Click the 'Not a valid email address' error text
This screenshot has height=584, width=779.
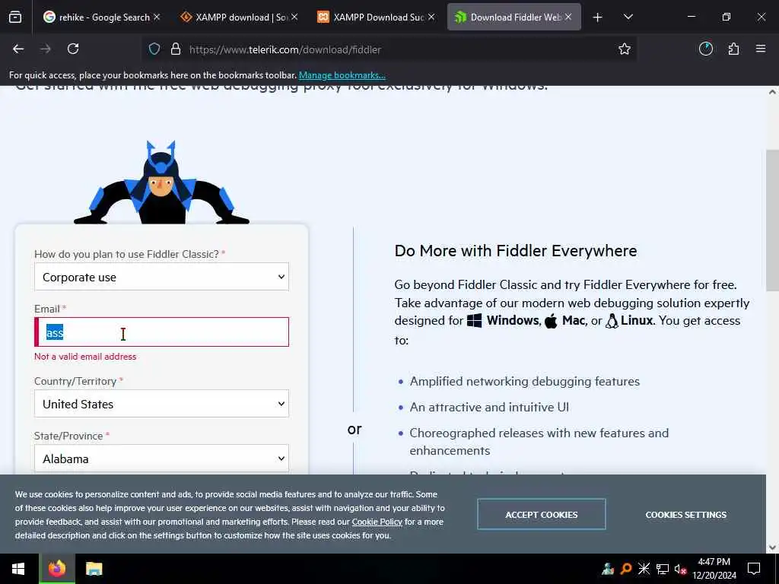85,357
